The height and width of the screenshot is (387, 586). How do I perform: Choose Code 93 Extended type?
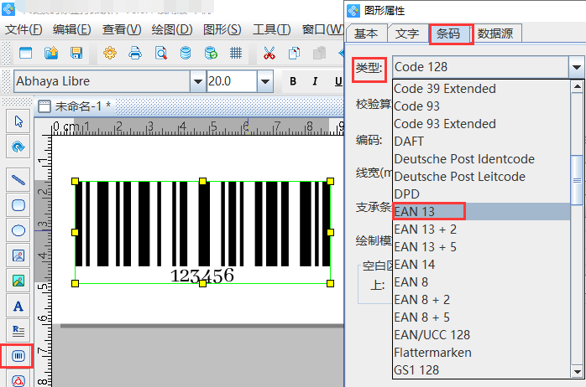pyautogui.click(x=481, y=124)
